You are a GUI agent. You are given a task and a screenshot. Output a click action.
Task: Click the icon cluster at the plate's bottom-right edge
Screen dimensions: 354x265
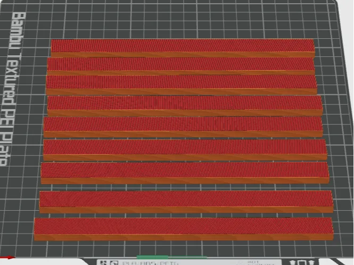click(302, 262)
